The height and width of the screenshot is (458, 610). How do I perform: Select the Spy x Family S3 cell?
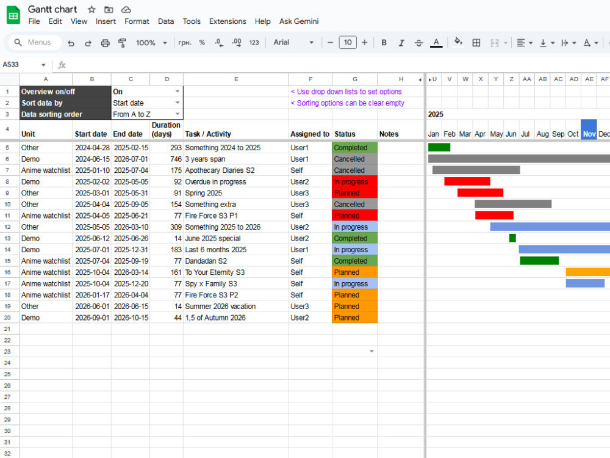[235, 283]
